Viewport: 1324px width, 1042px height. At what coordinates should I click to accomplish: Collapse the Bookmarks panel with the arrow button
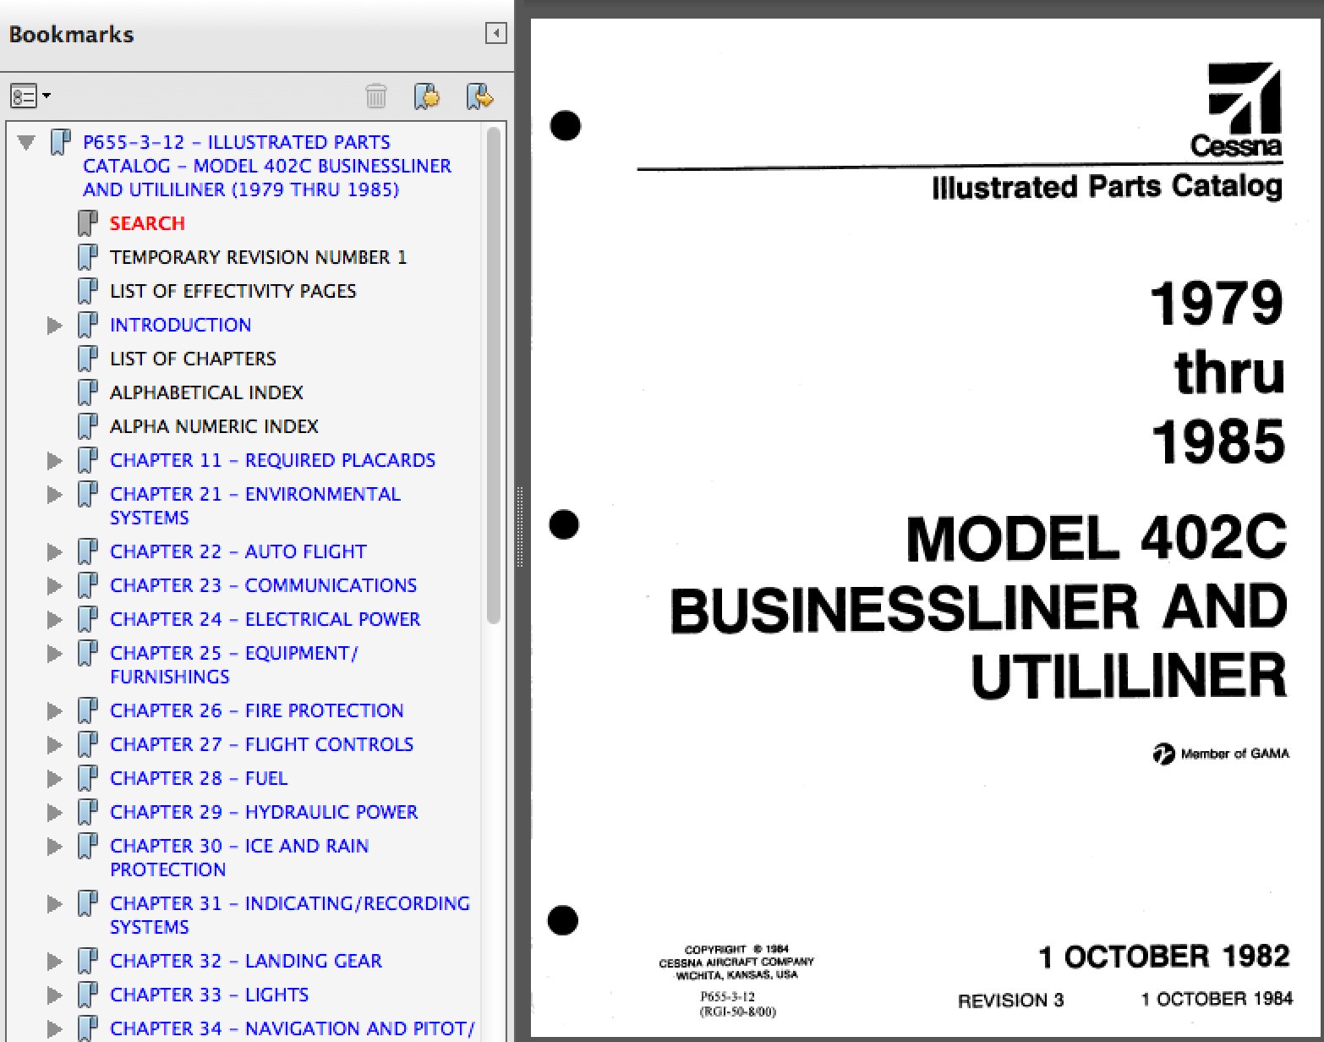coord(495,34)
